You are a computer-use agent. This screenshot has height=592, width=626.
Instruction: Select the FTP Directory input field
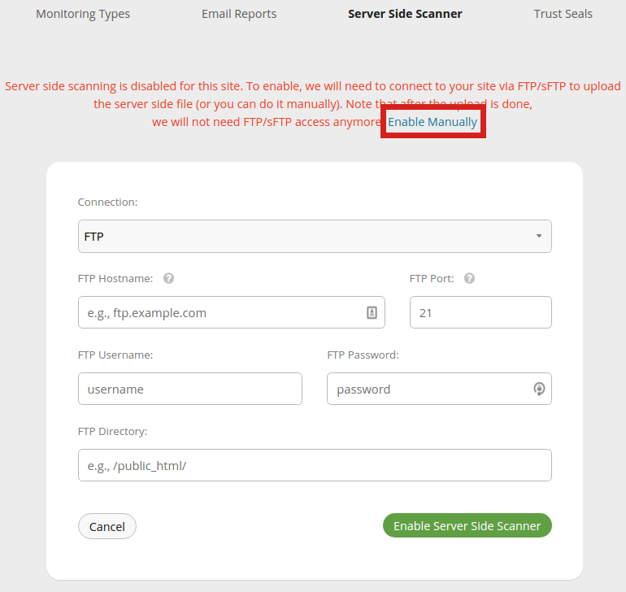315,465
